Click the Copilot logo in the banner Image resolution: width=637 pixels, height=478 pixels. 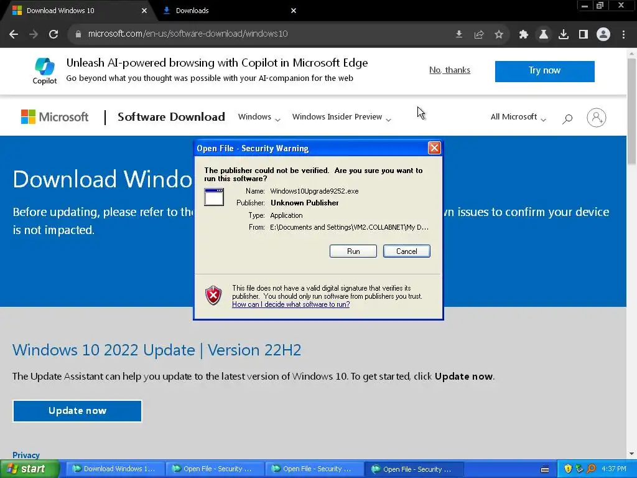(x=45, y=71)
